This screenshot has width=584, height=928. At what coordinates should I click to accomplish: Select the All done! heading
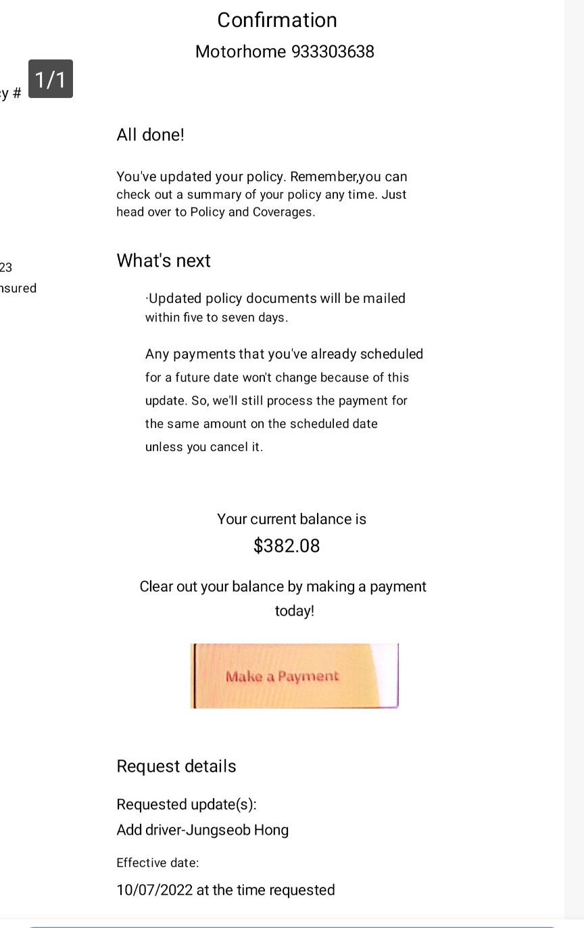tap(150, 135)
